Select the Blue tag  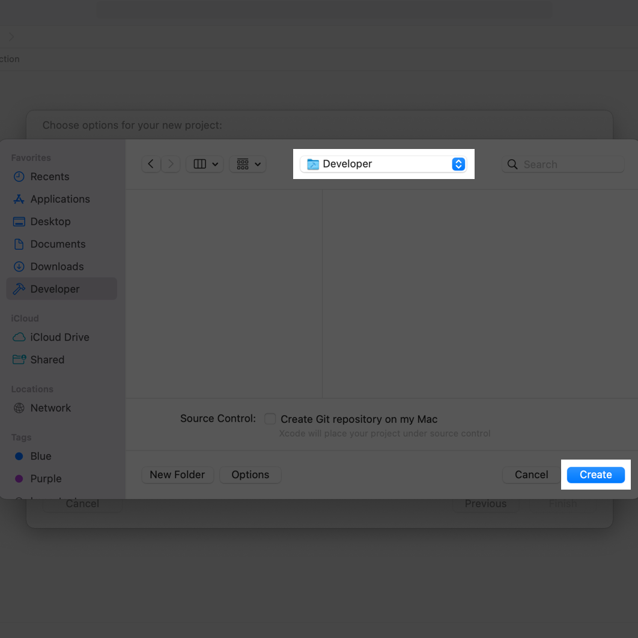click(40, 457)
